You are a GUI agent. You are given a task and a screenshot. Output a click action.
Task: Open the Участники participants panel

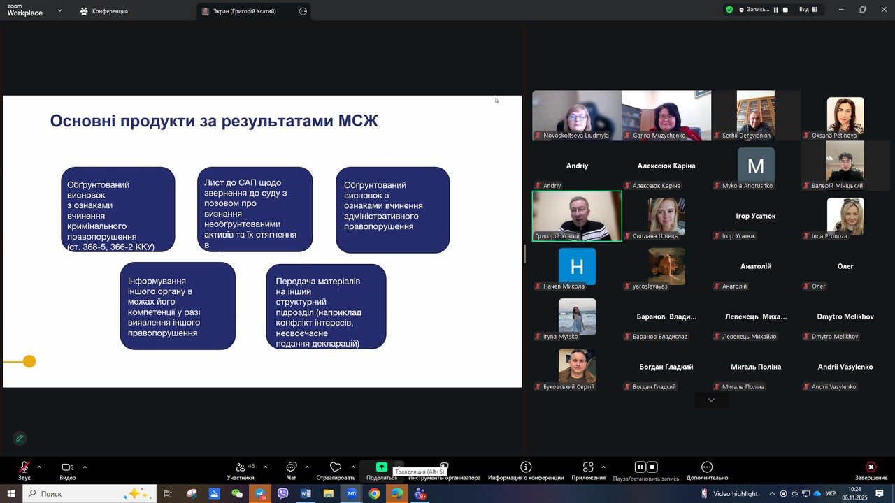tap(241, 467)
